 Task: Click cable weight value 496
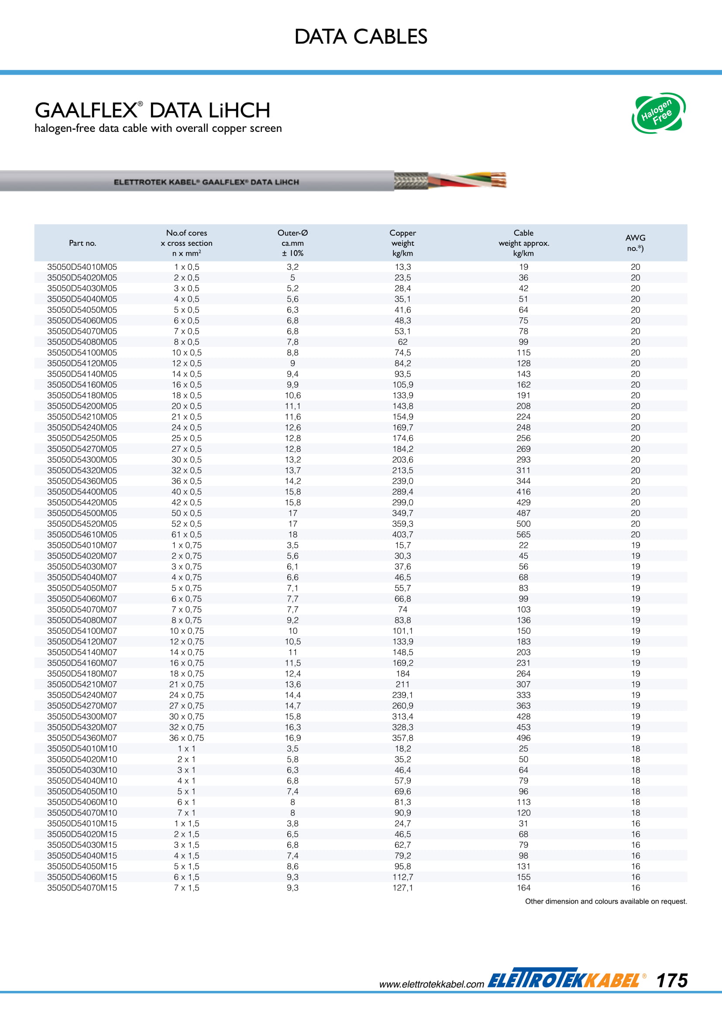pos(524,738)
